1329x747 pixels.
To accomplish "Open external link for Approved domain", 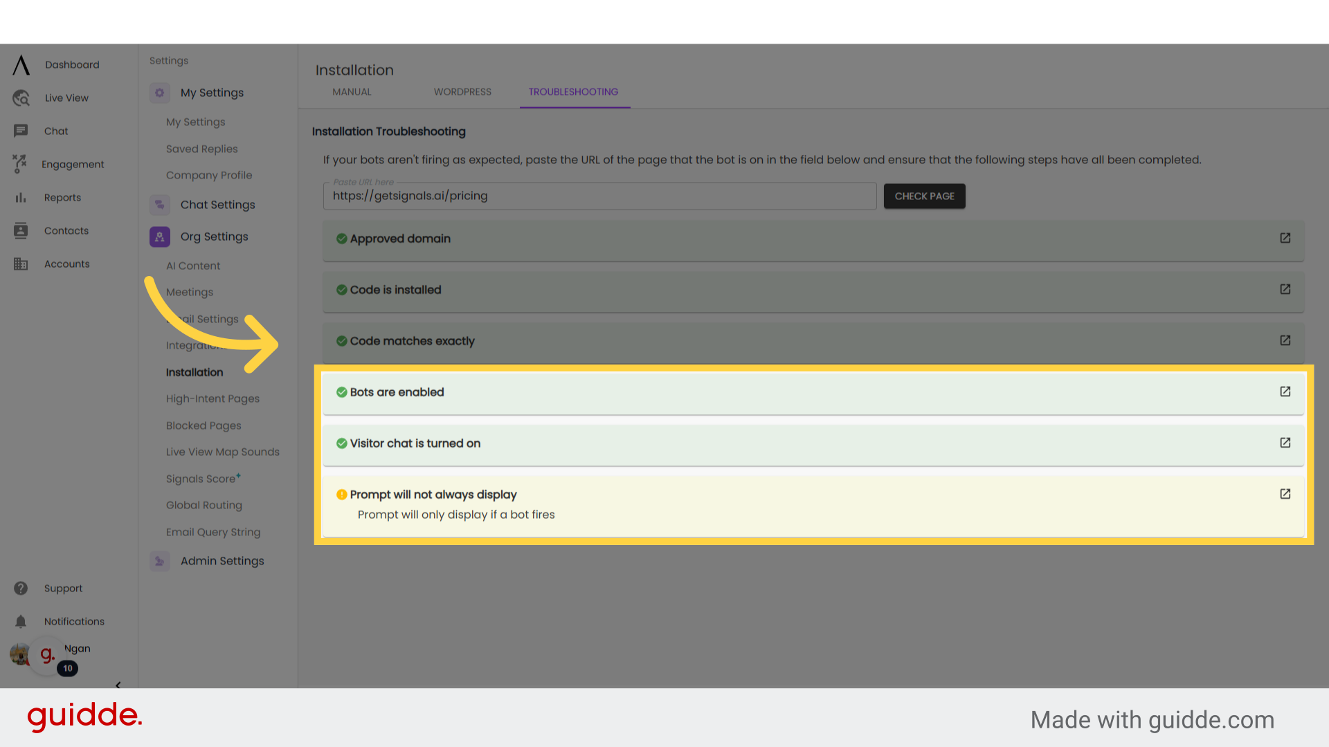I will pyautogui.click(x=1285, y=238).
